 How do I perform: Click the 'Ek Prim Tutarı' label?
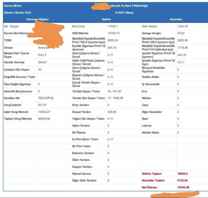(x=81, y=146)
